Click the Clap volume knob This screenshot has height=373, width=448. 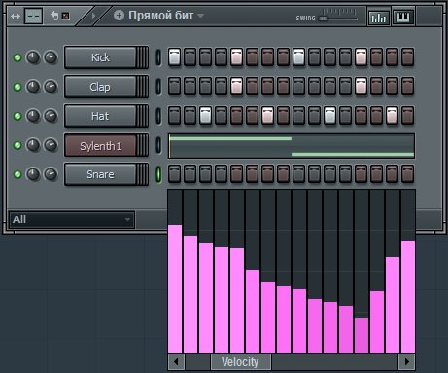51,87
